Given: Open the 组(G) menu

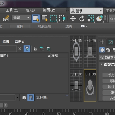Looking at the screenshot, I should pos(30,11).
